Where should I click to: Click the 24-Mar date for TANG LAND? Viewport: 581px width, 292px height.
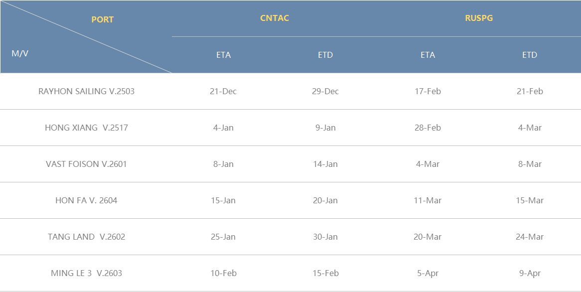pos(530,237)
